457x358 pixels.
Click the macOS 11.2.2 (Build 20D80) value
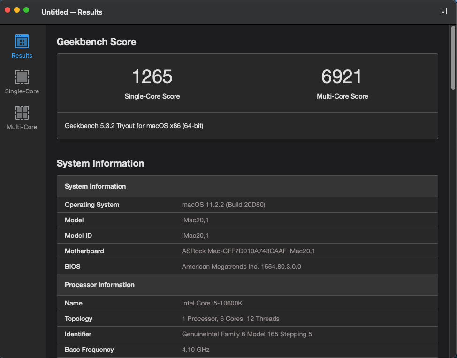point(223,205)
